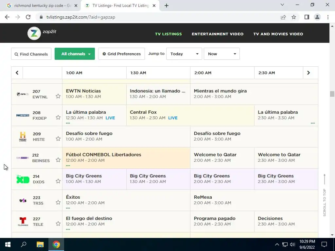Screen dimensions: 335x251
Task: Click the Telemundo channel logo
Action: point(23,222)
